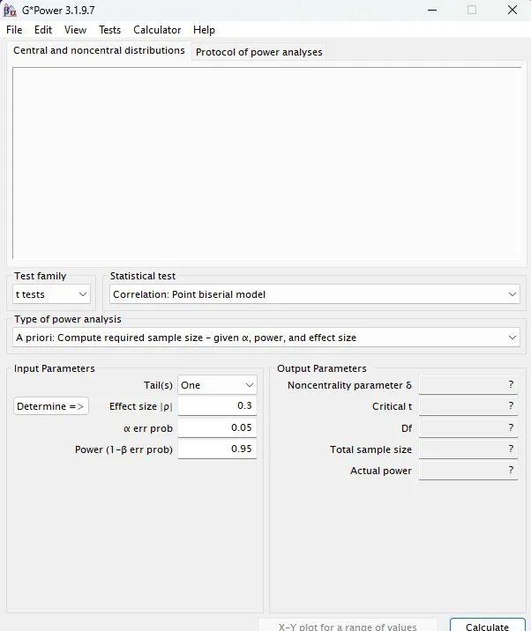531x631 pixels.
Task: Click the Power (1-β err prob) field
Action: [217, 449]
